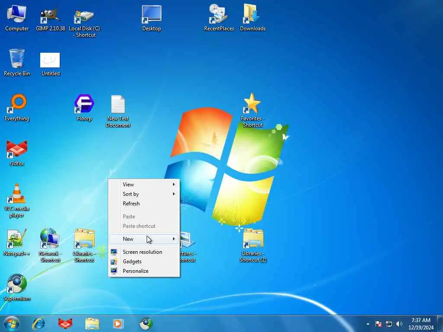Screen dimensions: 443x332
Task: Expand the View submenu arrow
Action: pyautogui.click(x=174, y=184)
